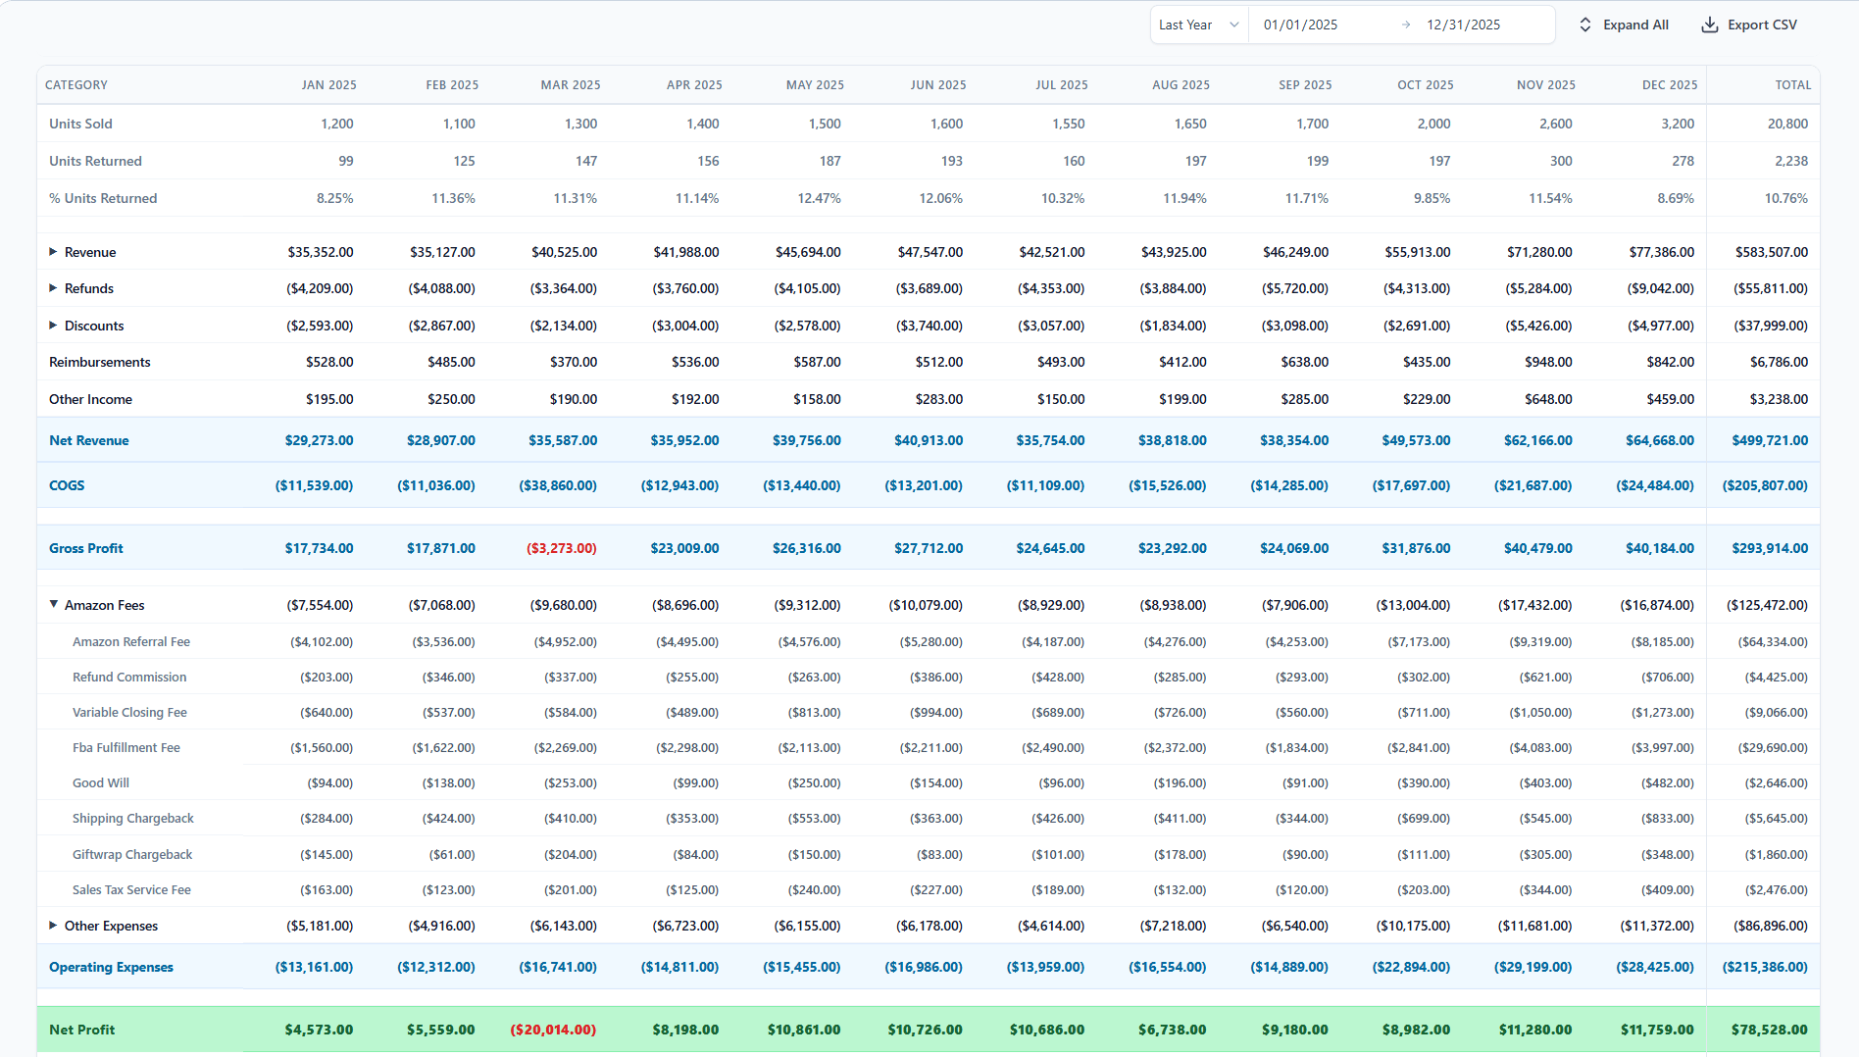Expand the Discounts row triangle
The height and width of the screenshot is (1057, 1859).
point(53,326)
